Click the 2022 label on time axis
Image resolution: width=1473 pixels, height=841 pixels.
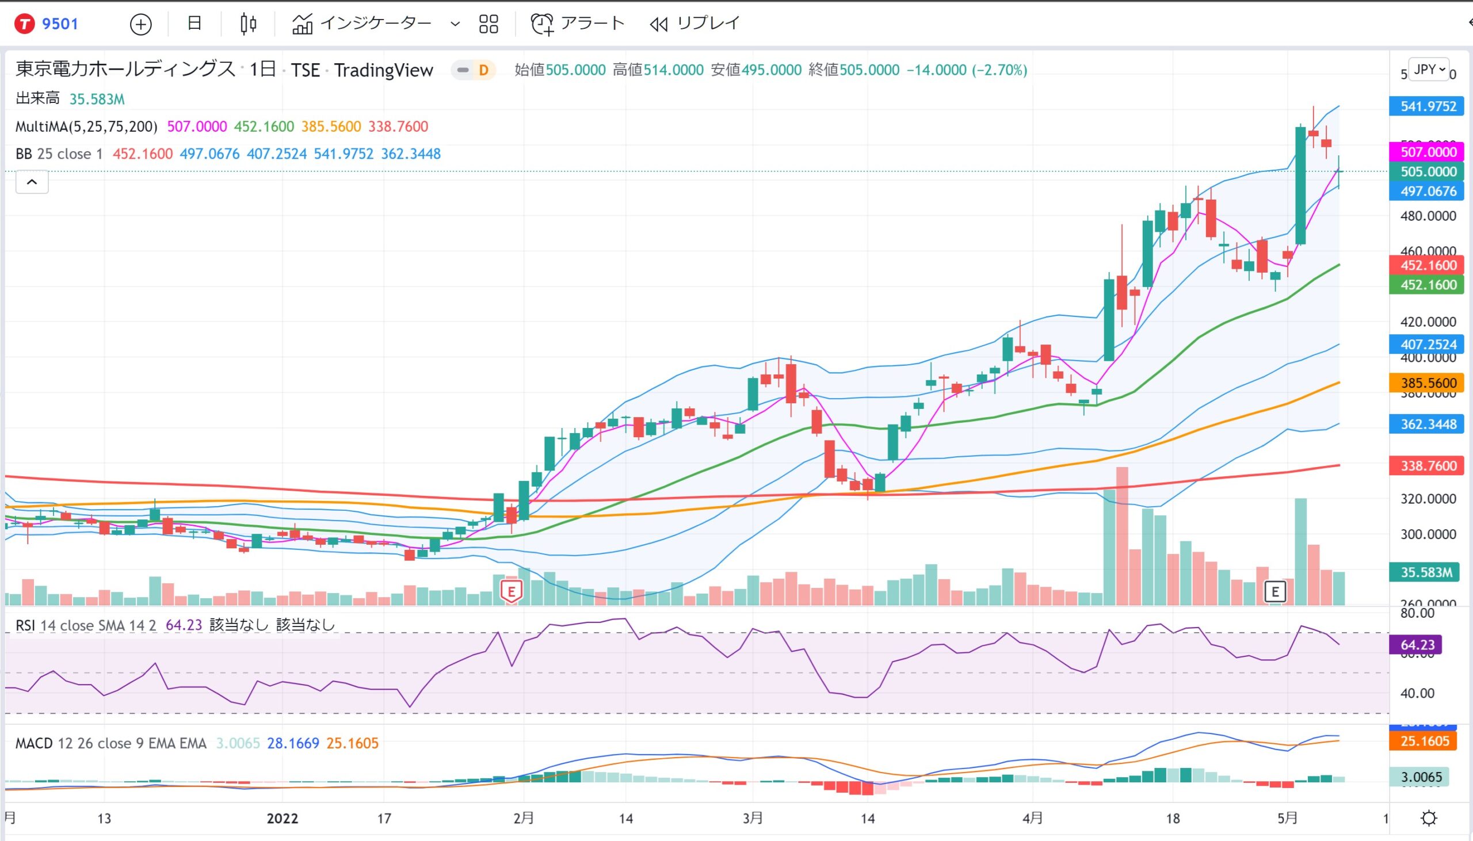[x=283, y=819]
